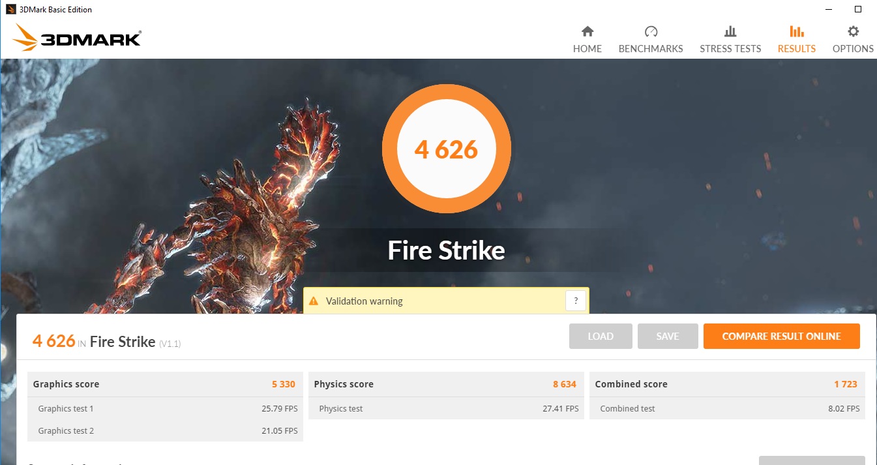Open the Home tab house icon
The image size is (877, 465).
click(x=587, y=31)
